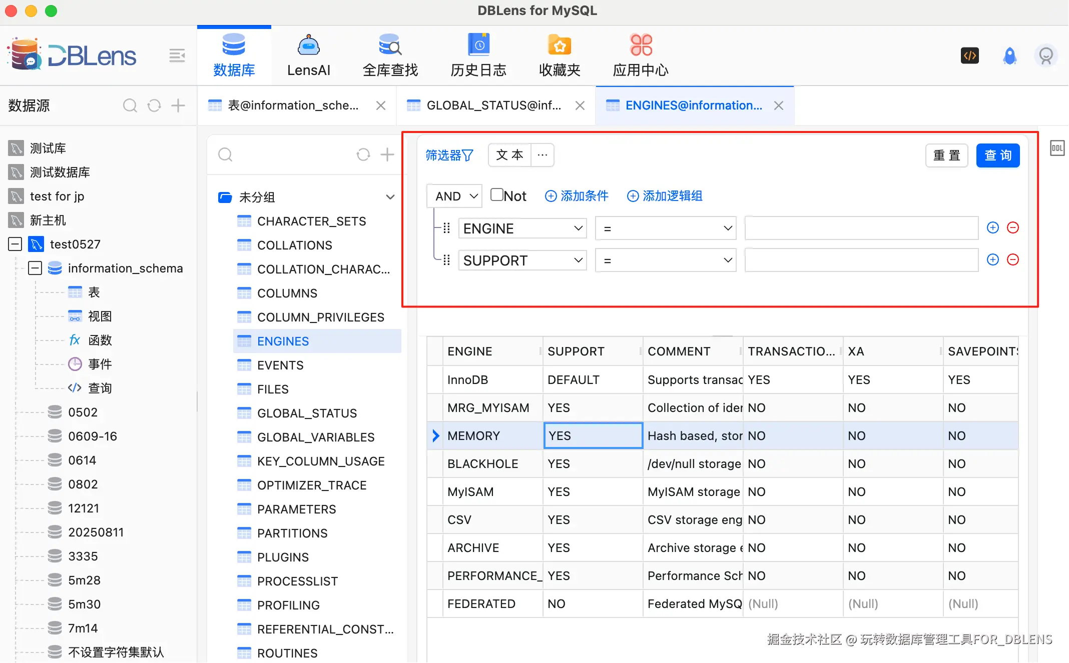Click the rocket notification icon
Viewport: 1069px width, 663px height.
click(1010, 55)
